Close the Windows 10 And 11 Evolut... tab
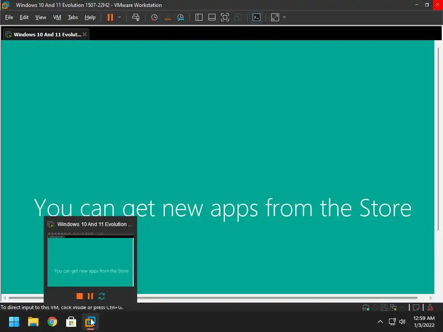443x332 pixels. [x=84, y=35]
